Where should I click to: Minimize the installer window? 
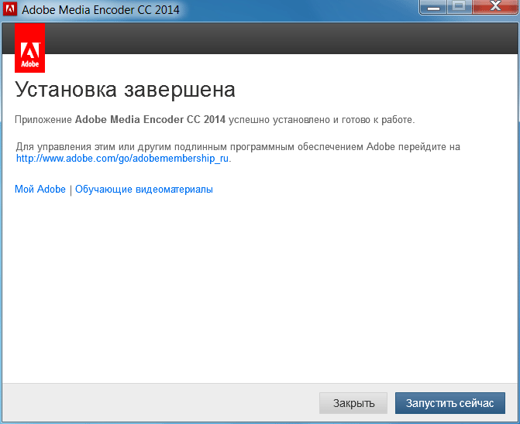(433, 7)
